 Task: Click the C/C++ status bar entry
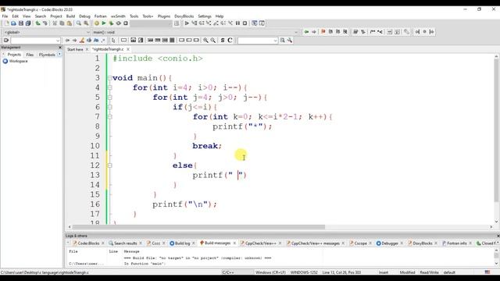228,272
